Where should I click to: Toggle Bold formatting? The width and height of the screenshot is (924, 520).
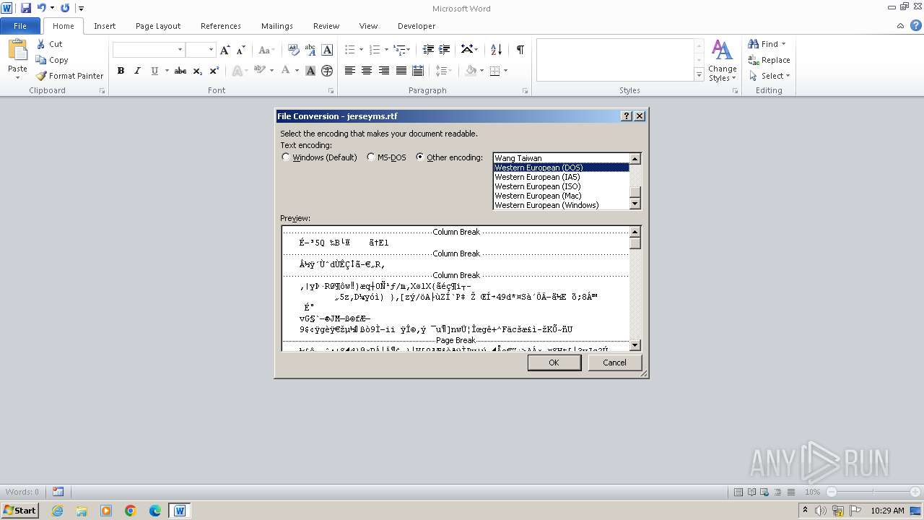(121, 71)
